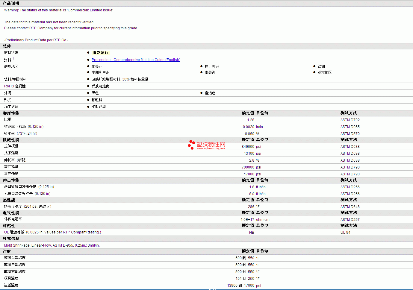The width and height of the screenshot is (413, 290).
Task: Click the 抗张强度 value 13100
Action: tap(249, 154)
